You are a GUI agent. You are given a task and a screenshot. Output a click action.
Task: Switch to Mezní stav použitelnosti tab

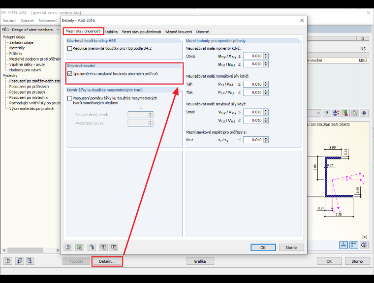[141, 31]
